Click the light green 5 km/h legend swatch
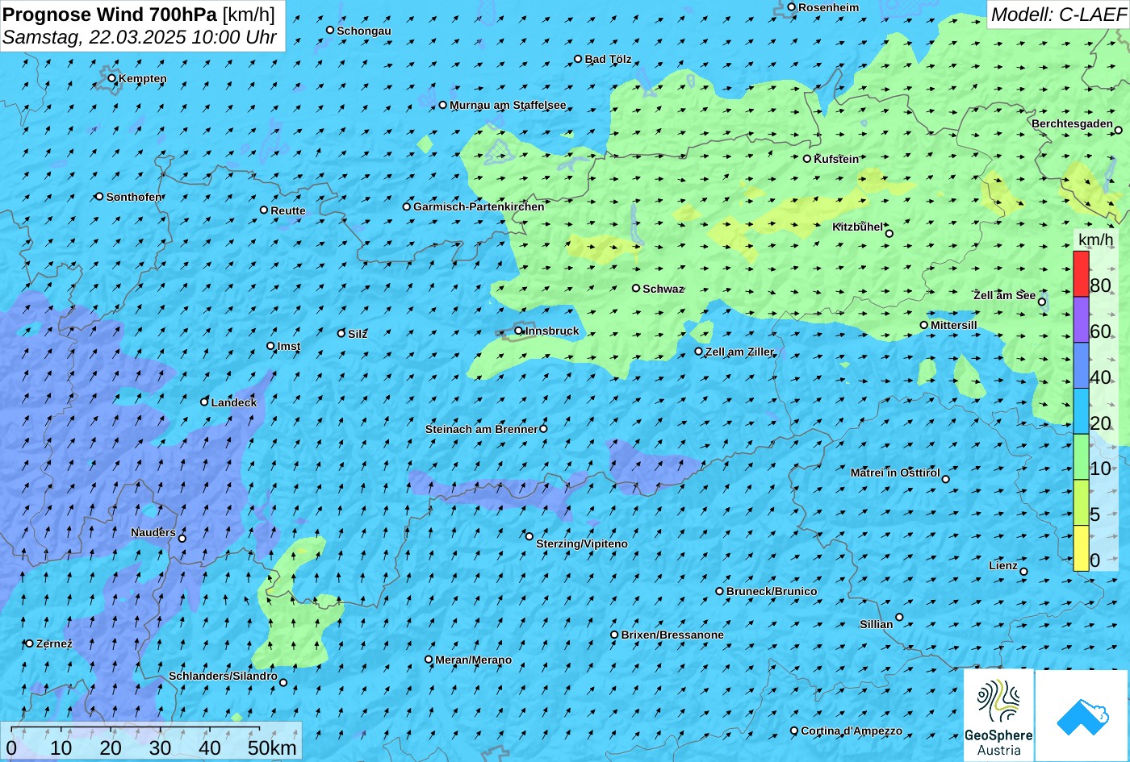The image size is (1130, 762). [1081, 503]
